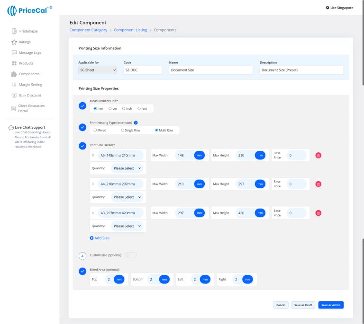Click Save as Active button

pyautogui.click(x=330, y=305)
